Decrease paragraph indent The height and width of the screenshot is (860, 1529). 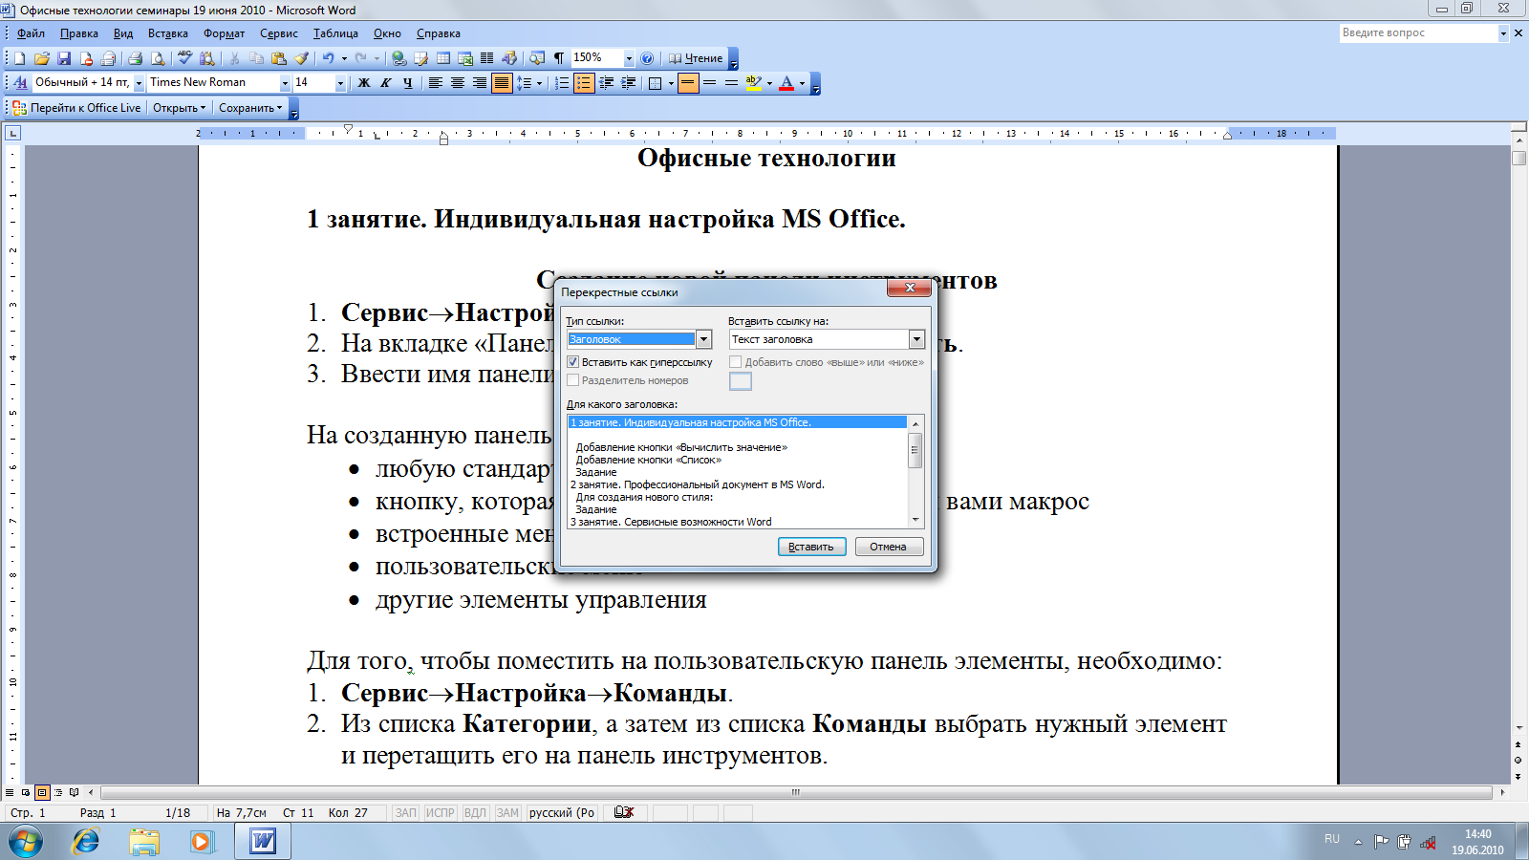point(606,83)
